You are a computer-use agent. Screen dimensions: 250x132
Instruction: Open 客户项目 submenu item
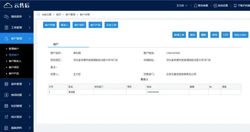click(x=14, y=67)
